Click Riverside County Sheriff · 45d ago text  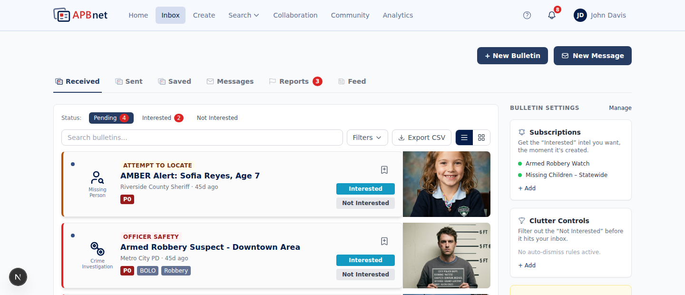(169, 187)
